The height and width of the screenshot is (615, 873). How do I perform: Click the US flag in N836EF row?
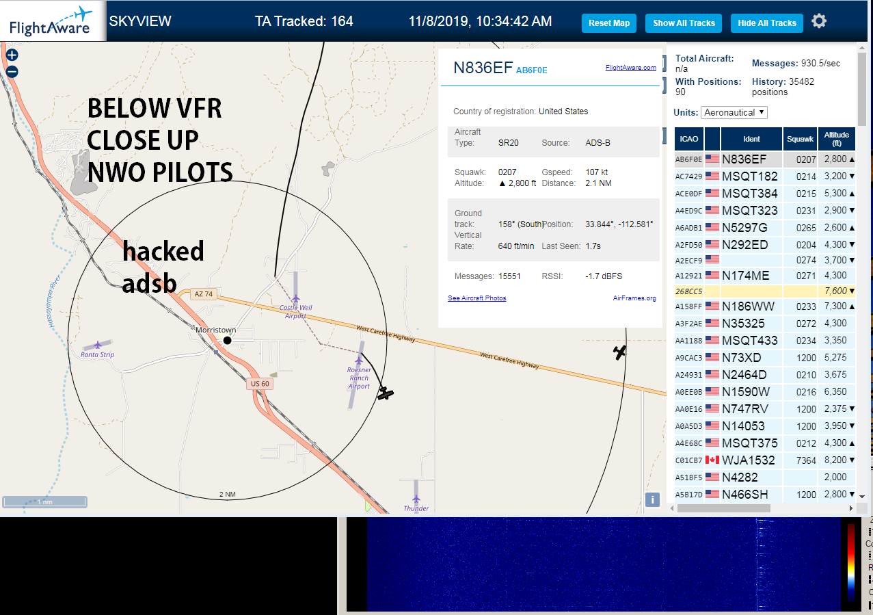click(712, 159)
